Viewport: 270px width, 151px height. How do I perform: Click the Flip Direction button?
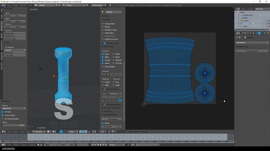tap(15, 36)
